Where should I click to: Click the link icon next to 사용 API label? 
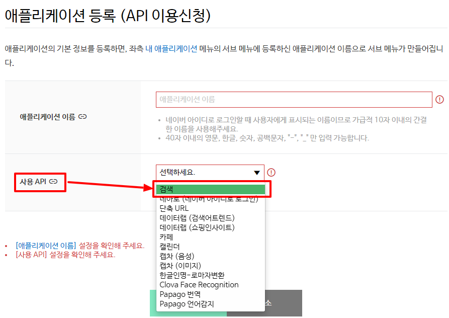pos(53,181)
